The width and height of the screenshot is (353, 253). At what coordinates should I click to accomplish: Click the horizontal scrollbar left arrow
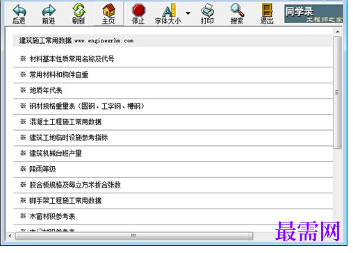coord(10,236)
